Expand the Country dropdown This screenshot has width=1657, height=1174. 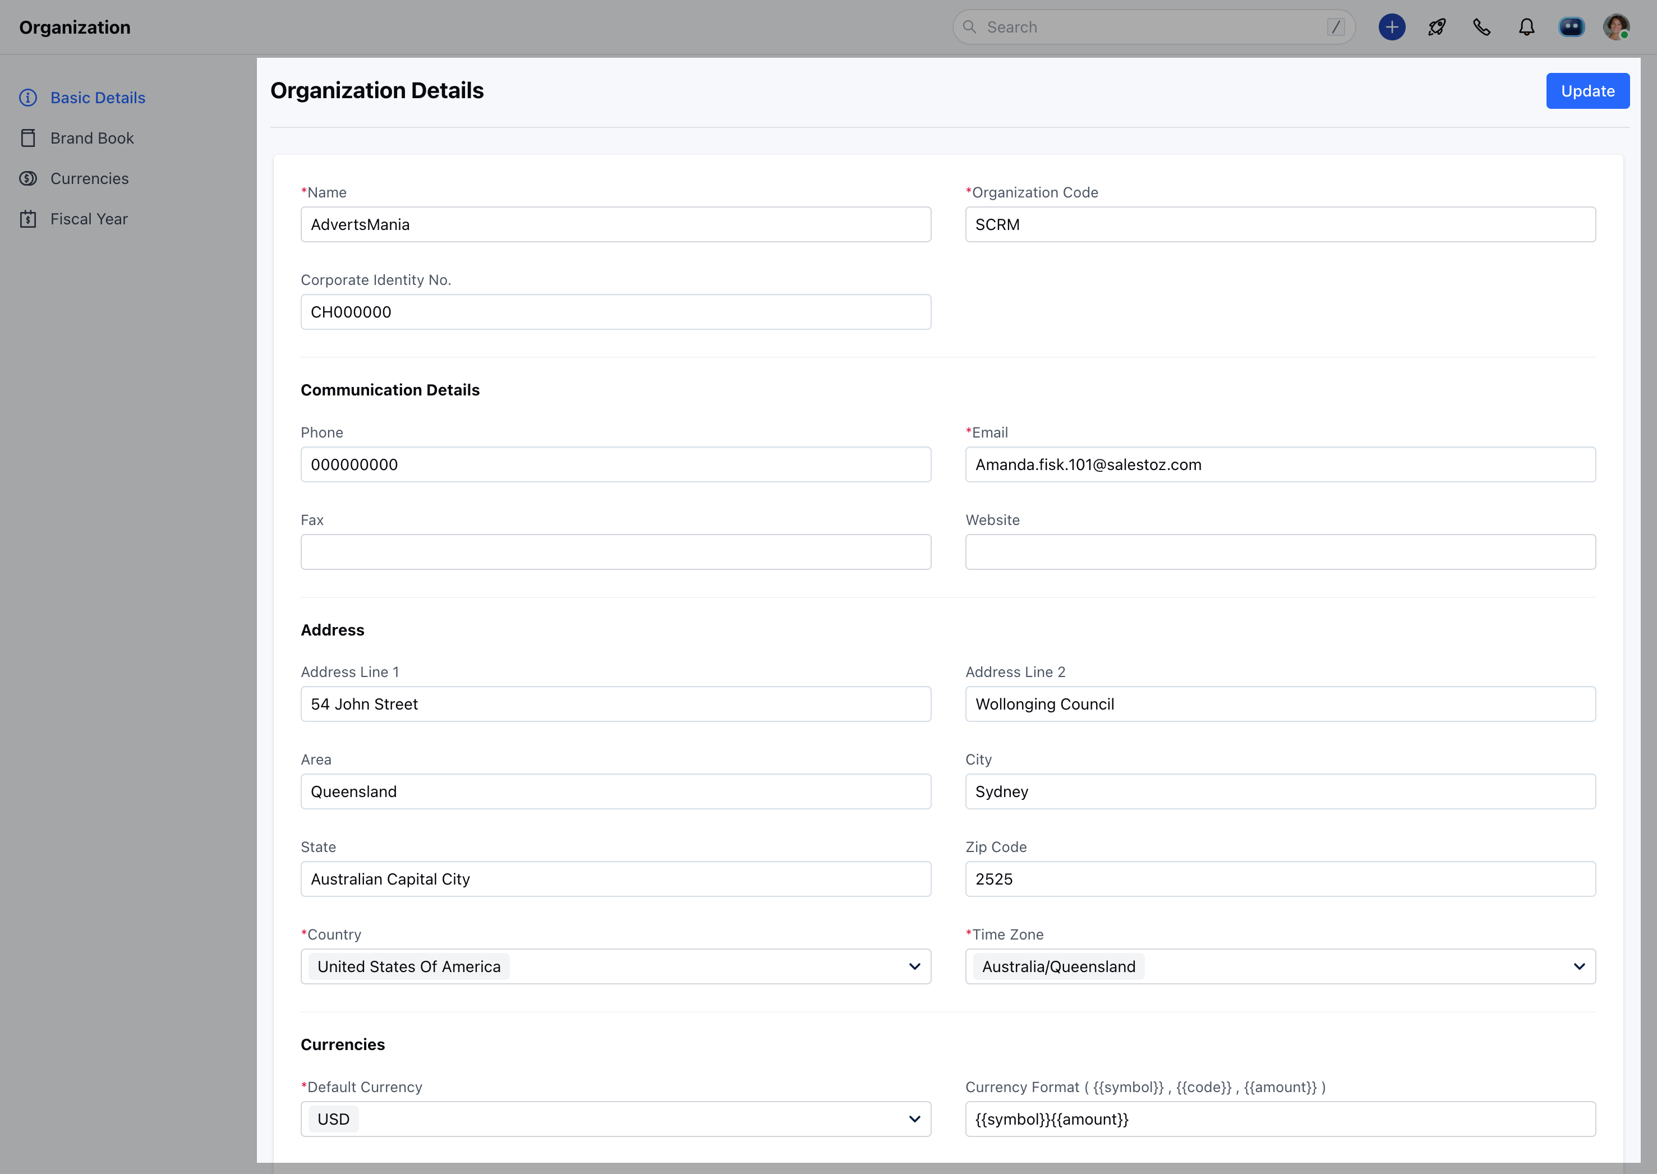point(914,966)
